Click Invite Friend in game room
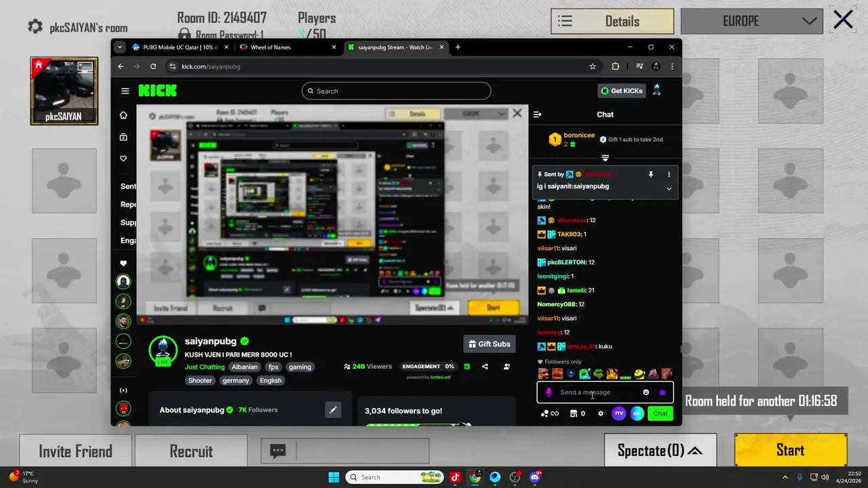Viewport: 868px width, 488px height. [x=75, y=451]
